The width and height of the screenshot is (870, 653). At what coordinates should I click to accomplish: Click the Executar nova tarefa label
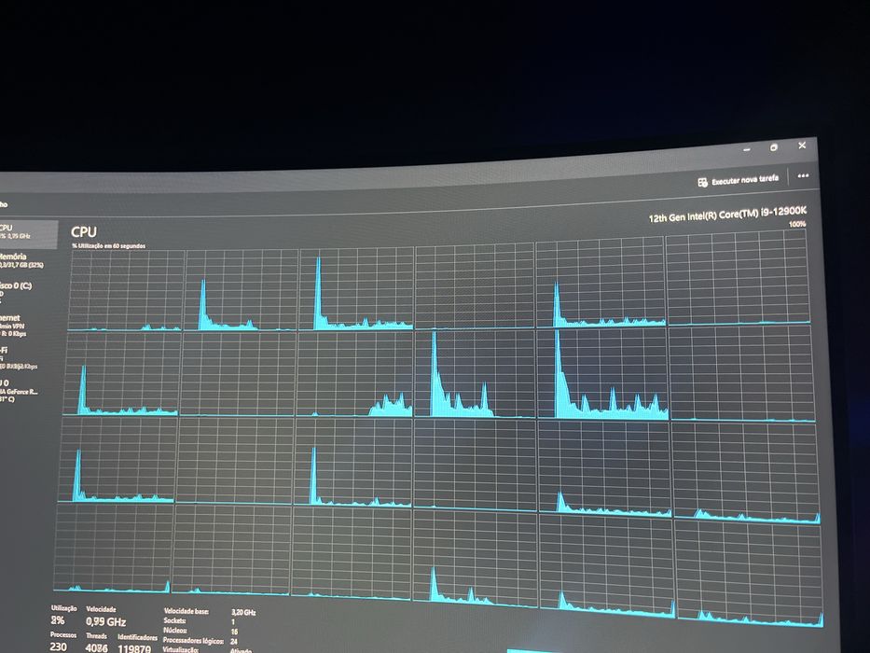coord(745,179)
